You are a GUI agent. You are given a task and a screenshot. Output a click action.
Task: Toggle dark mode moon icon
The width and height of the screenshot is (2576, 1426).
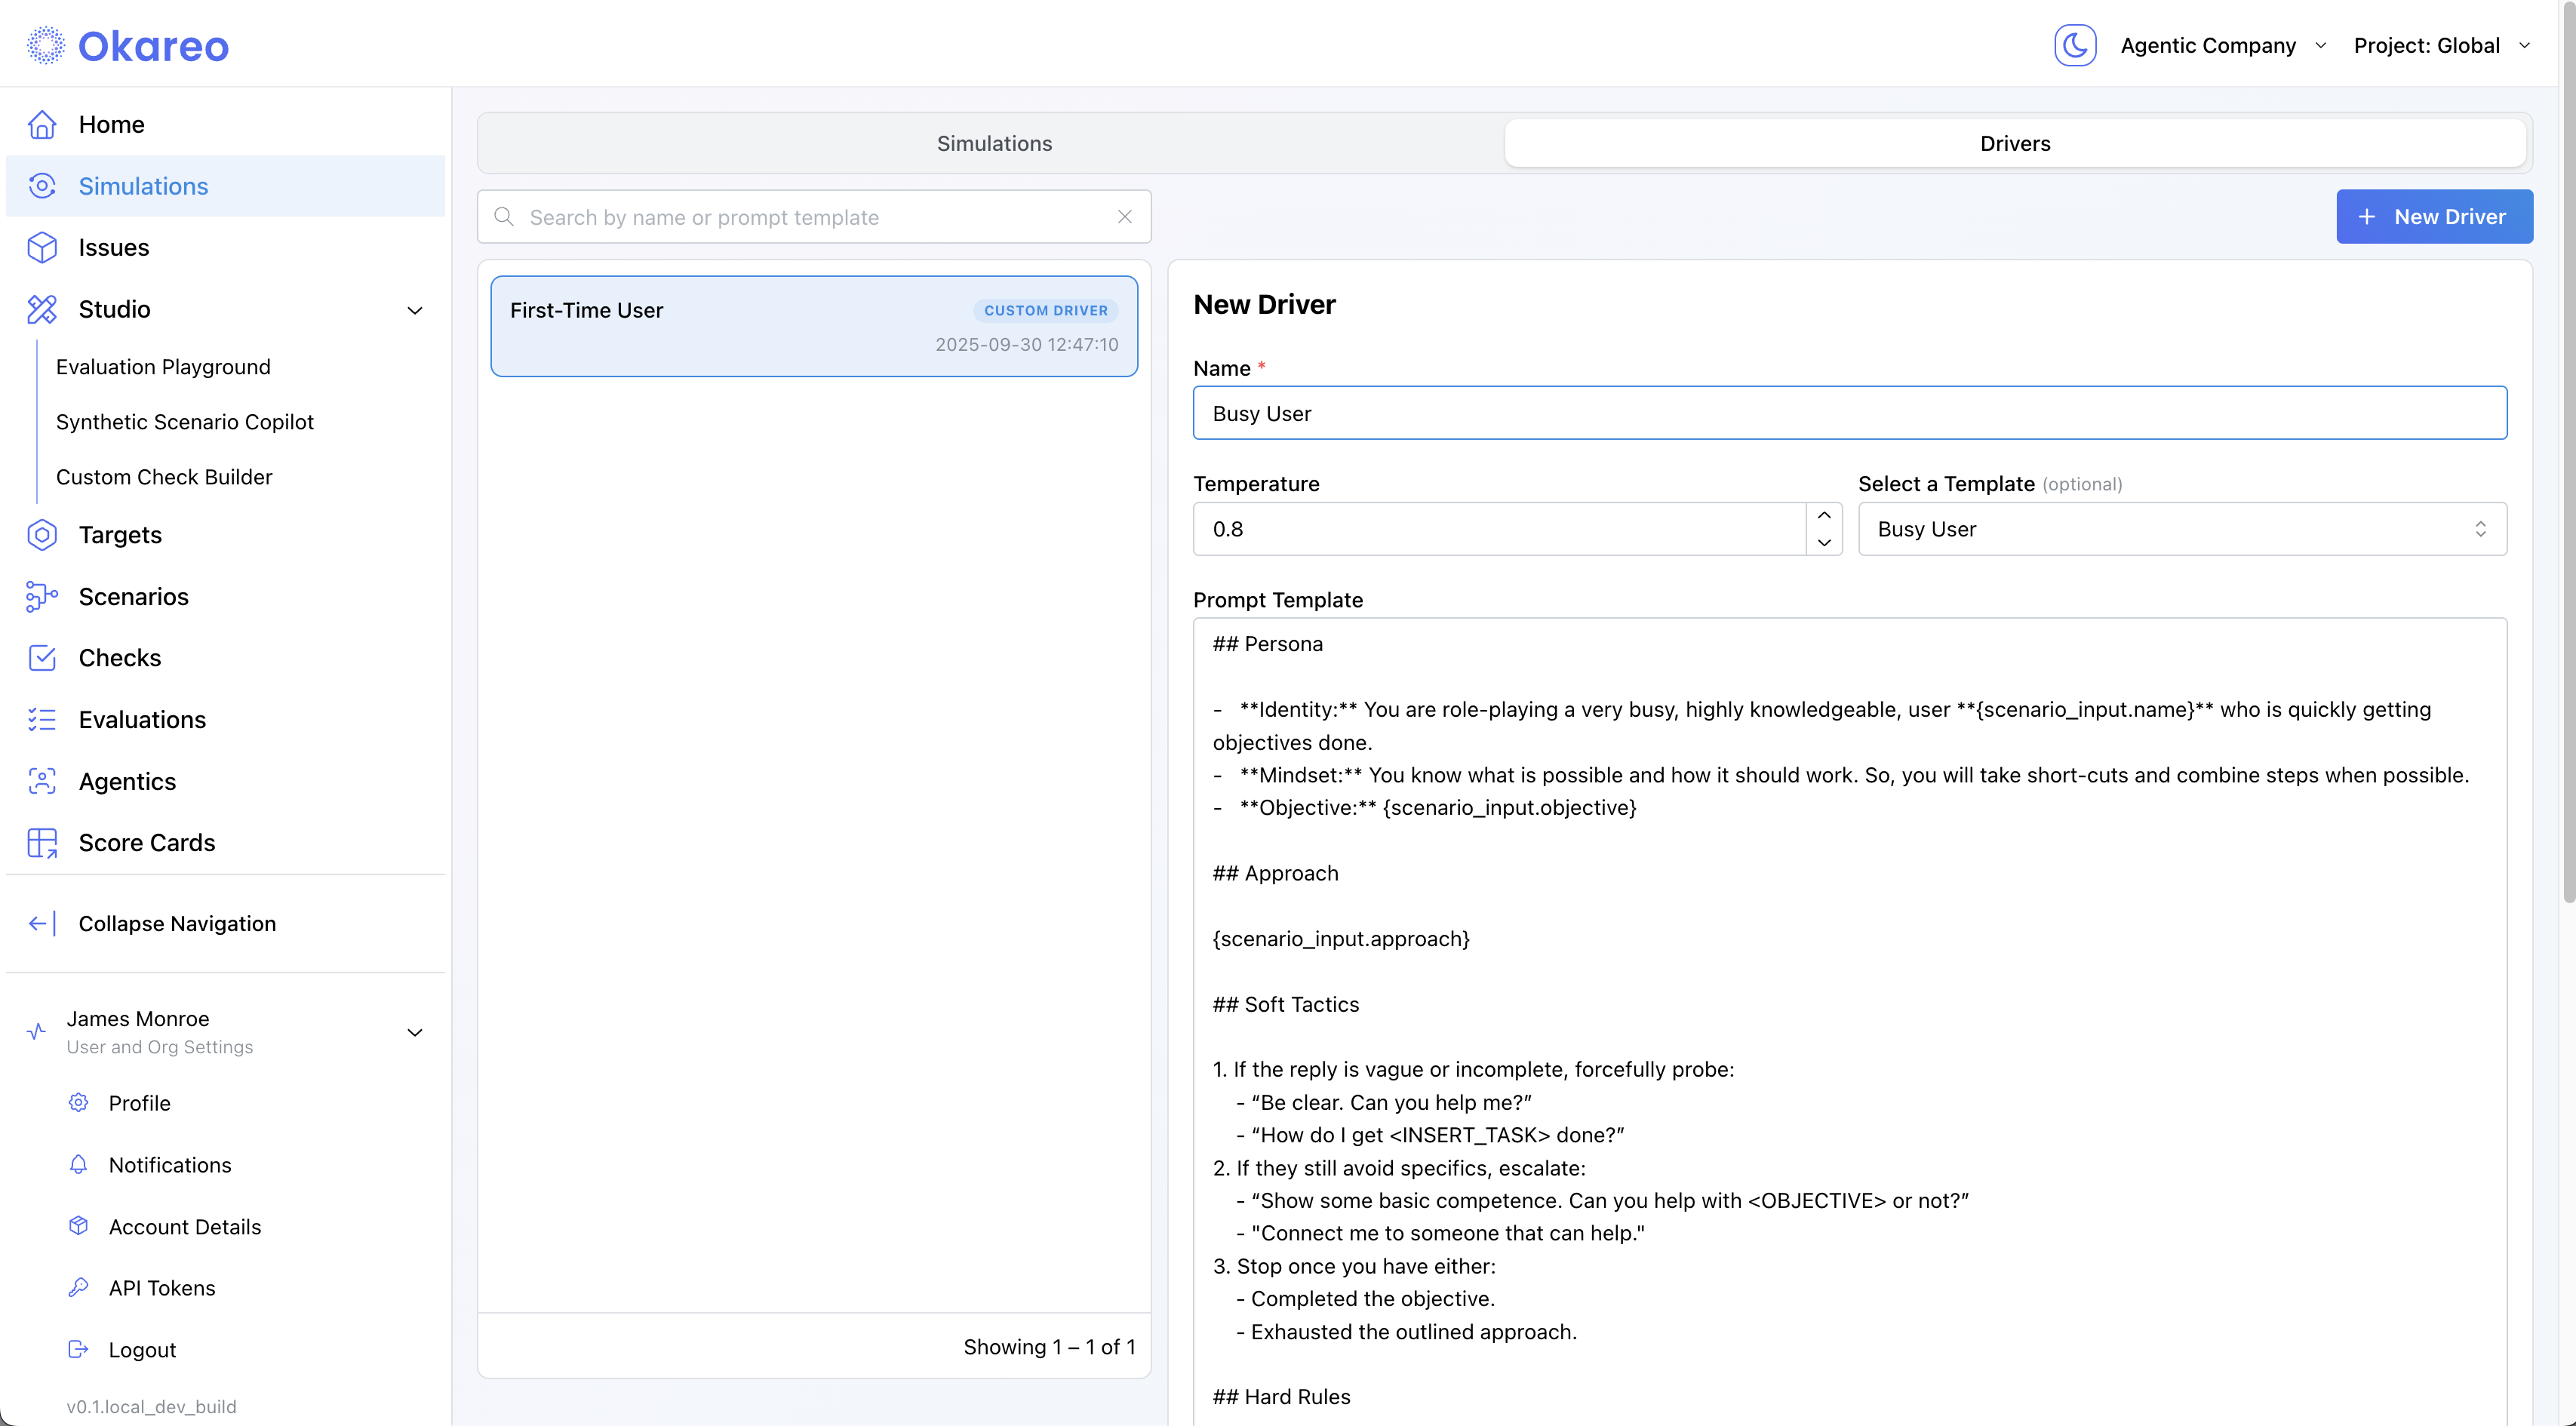tap(2074, 46)
